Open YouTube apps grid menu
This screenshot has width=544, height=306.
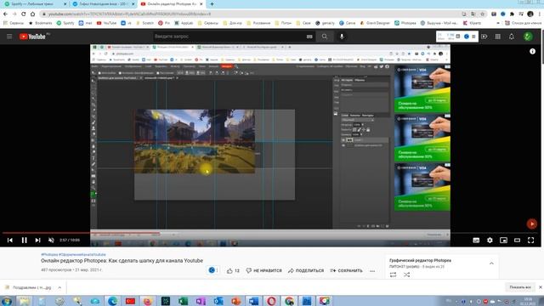498,37
